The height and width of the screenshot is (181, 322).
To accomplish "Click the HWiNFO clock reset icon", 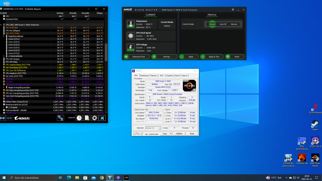I will coord(79,117).
